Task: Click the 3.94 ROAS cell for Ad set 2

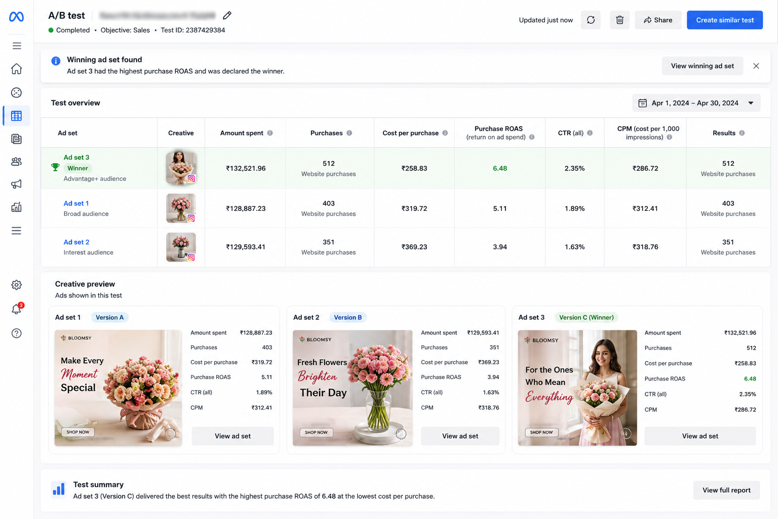Action: click(x=500, y=247)
